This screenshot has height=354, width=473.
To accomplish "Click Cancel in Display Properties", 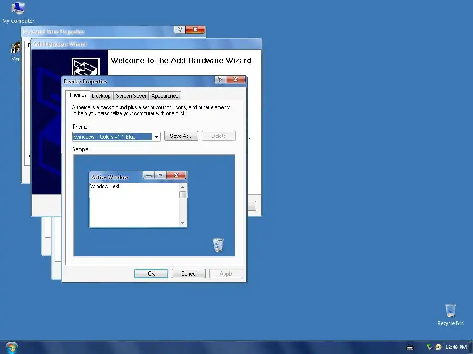I will [x=188, y=274].
